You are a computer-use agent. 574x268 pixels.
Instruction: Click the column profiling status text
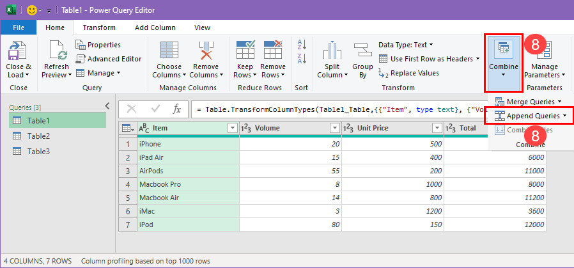click(146, 261)
